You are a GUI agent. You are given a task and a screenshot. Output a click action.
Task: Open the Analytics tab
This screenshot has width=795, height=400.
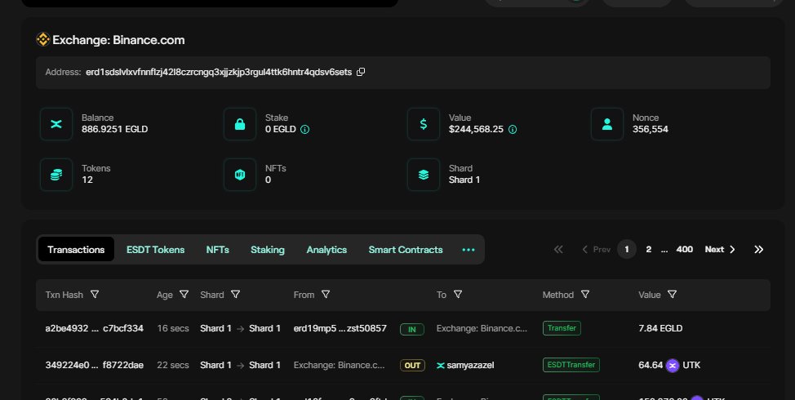point(326,250)
